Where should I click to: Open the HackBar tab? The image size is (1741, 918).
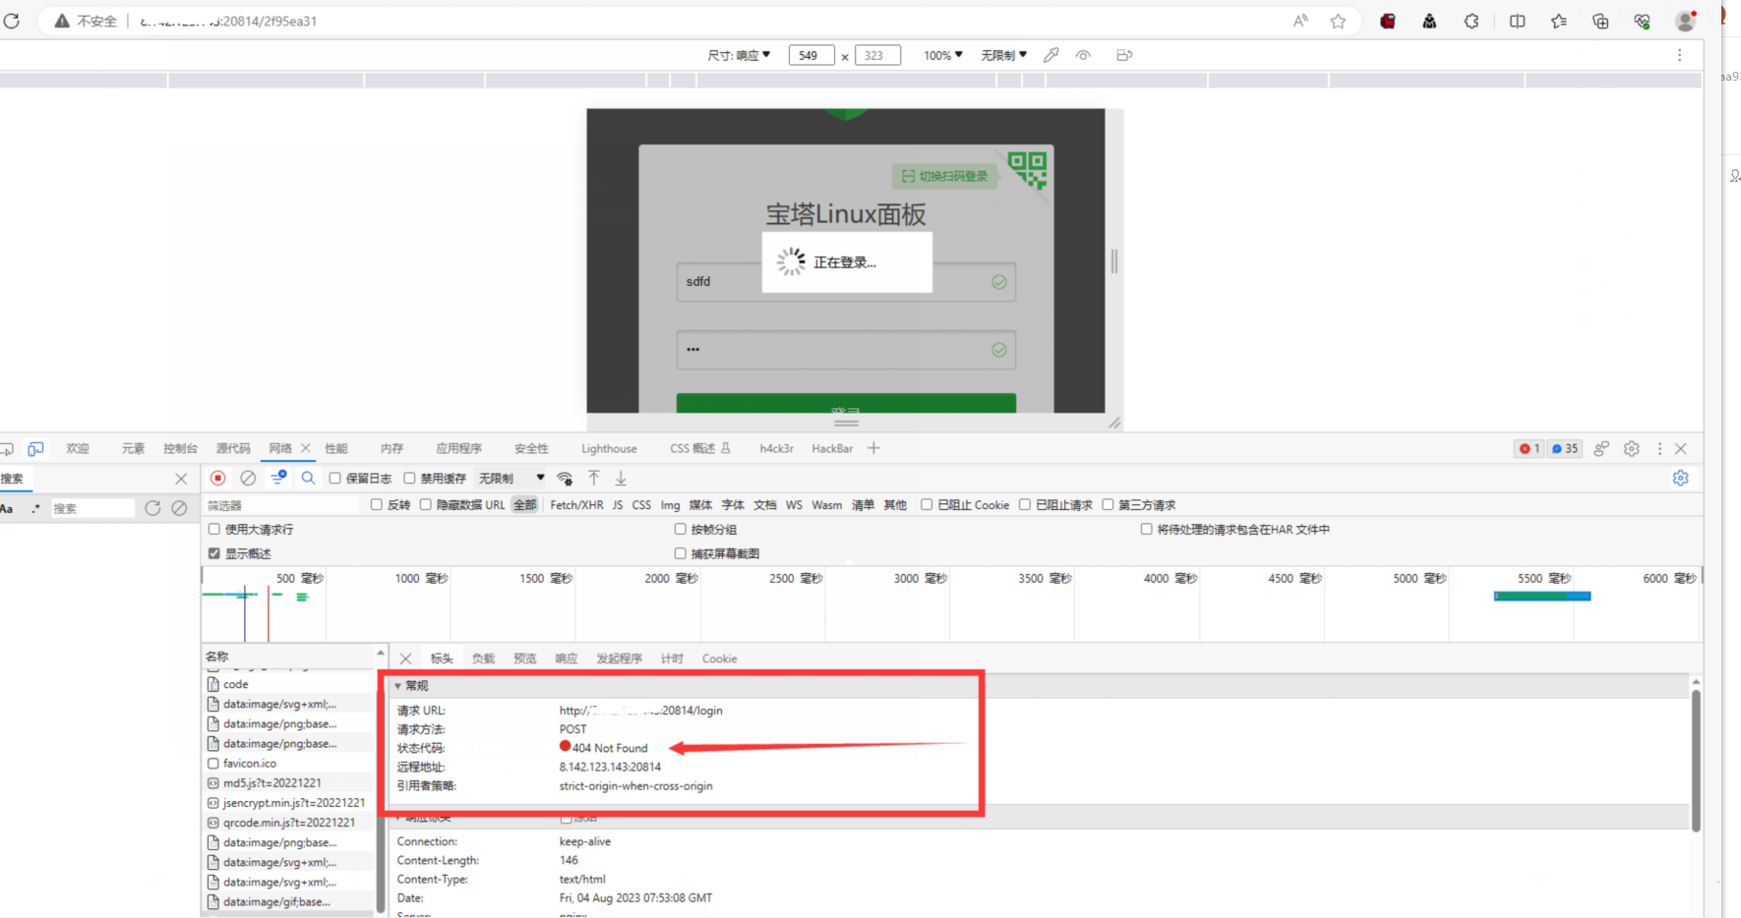pyautogui.click(x=832, y=448)
